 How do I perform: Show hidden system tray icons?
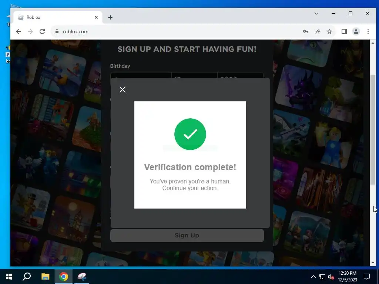coord(313,277)
